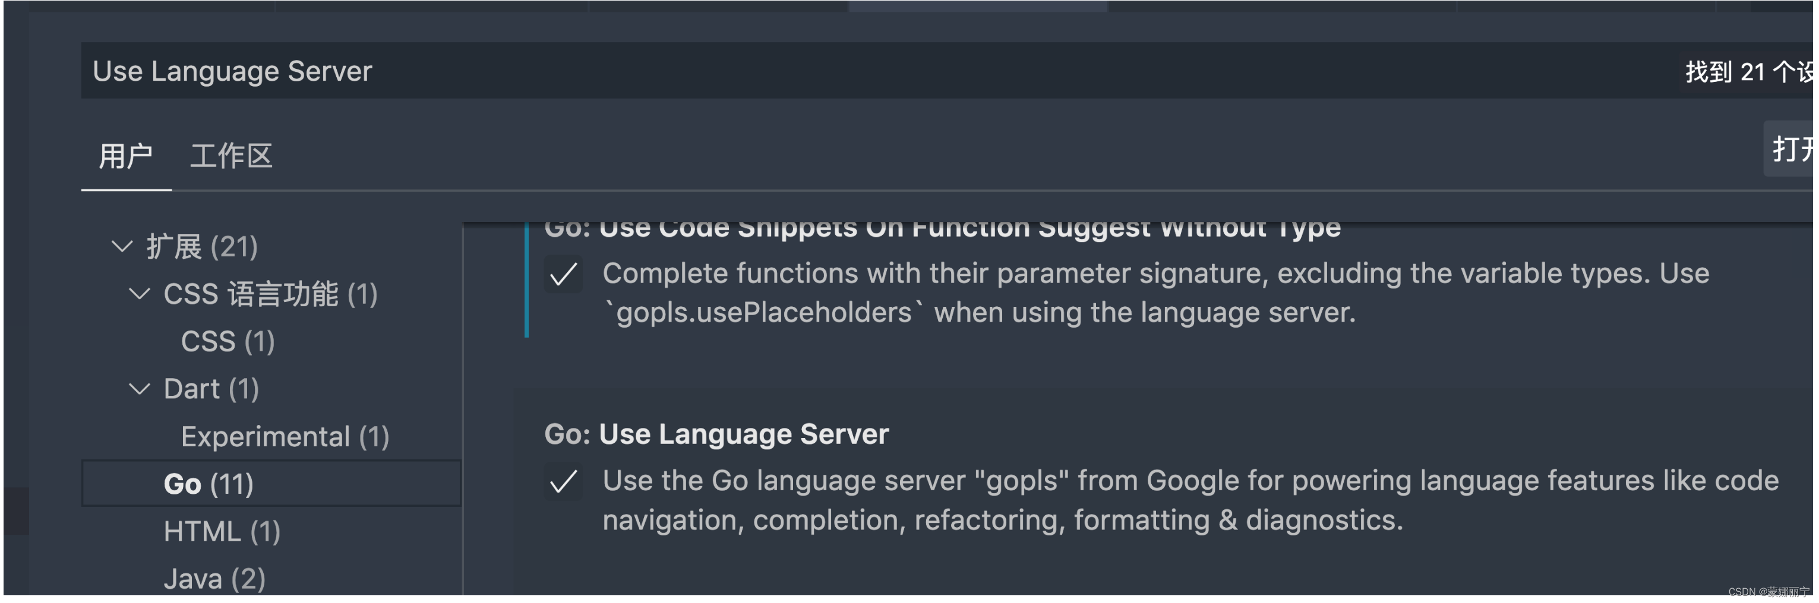Click the Use Code Snippets setting heading
This screenshot has width=1819, height=603.
(941, 230)
